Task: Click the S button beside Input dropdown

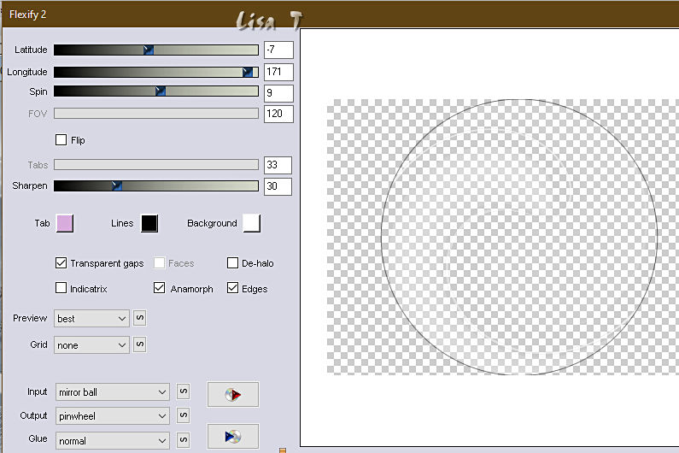Action: [184, 391]
